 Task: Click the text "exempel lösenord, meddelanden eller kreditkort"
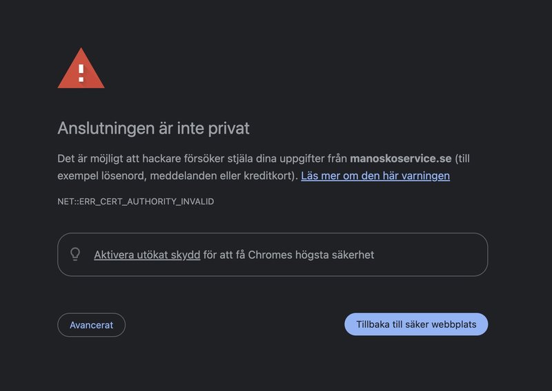point(176,176)
